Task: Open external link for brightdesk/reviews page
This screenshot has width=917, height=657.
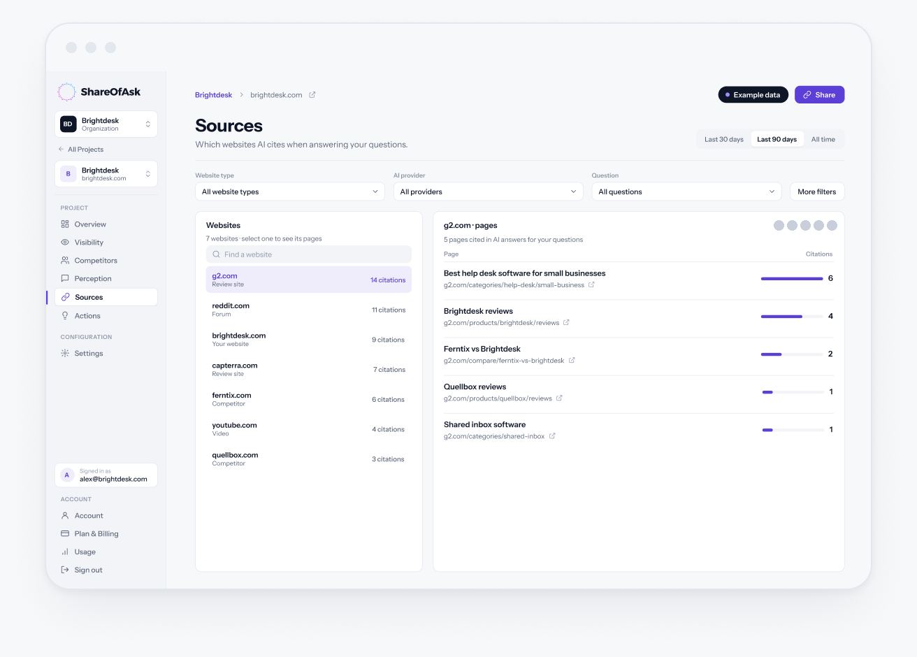Action: point(566,322)
